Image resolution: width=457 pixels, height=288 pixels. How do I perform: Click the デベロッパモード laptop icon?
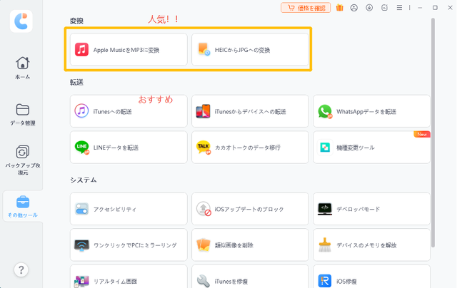pos(325,209)
